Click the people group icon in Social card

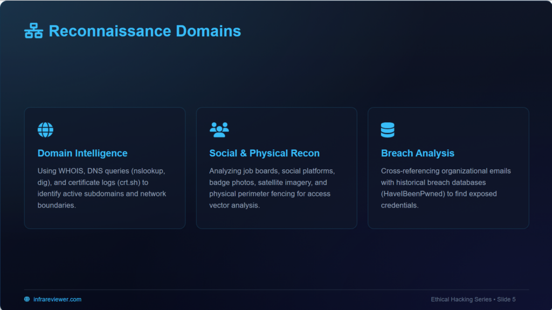pos(219,129)
